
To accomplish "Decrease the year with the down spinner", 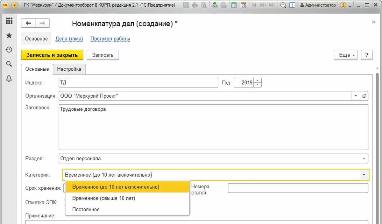I will [258, 85].
